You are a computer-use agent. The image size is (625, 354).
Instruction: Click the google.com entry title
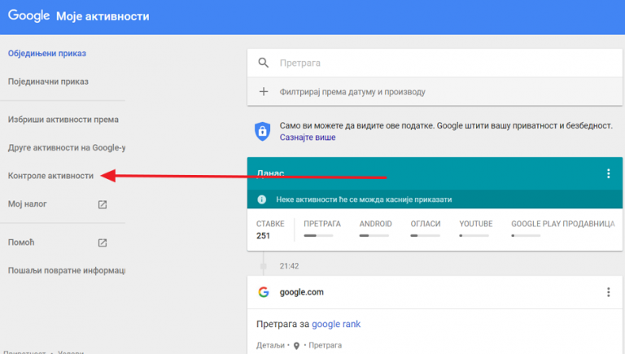pos(302,292)
